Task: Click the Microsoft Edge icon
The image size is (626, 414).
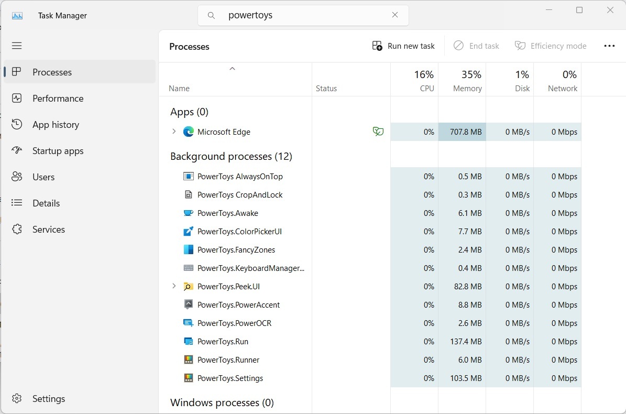Action: coord(188,132)
